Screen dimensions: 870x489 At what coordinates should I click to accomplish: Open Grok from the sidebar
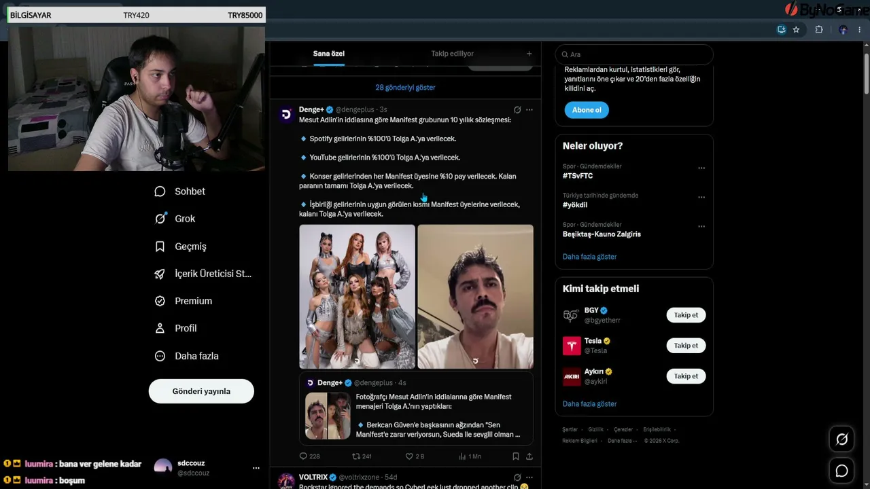(175, 219)
